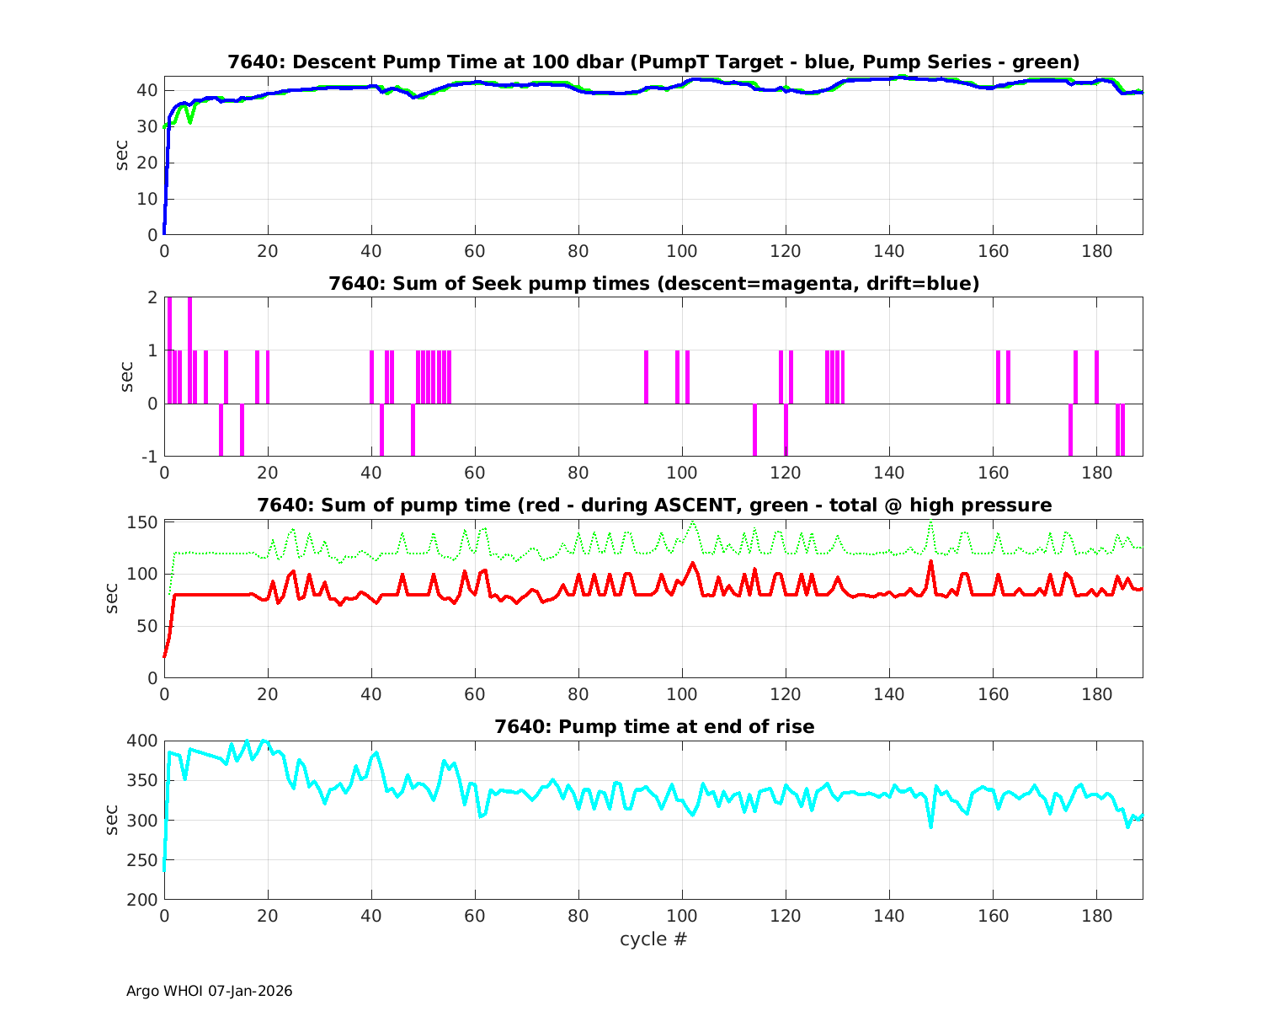The height and width of the screenshot is (1011, 1263).
Task: Click the 250 tick label on bottom chart
Action: pos(142,860)
